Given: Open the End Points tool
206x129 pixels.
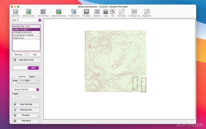Looking at the screenshot, I should coord(122,13).
